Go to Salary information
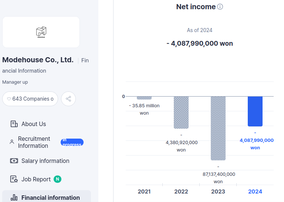Screen dimensions: 284x202 pyautogui.click(x=47, y=161)
